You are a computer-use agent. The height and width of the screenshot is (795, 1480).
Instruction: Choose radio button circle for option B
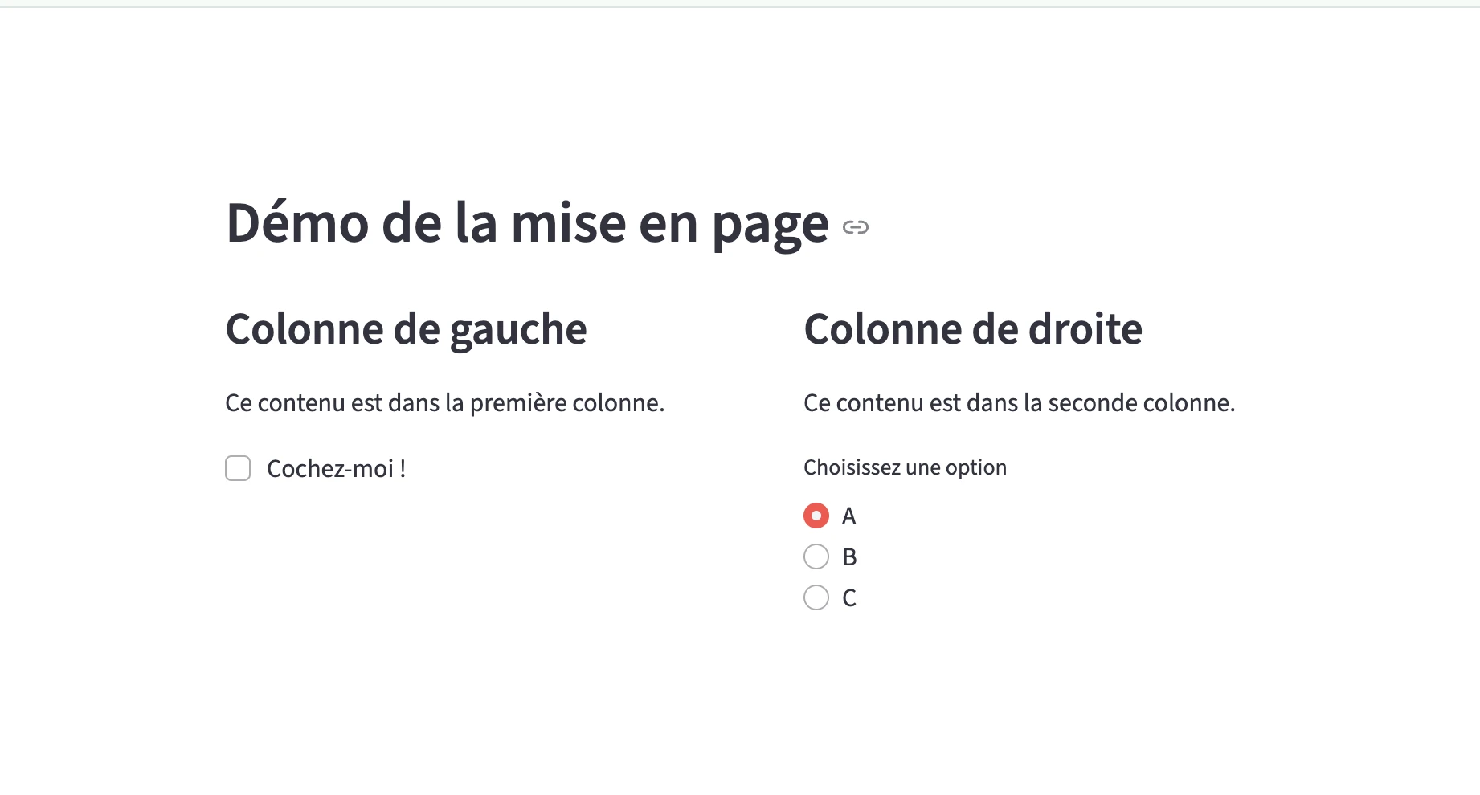click(816, 556)
